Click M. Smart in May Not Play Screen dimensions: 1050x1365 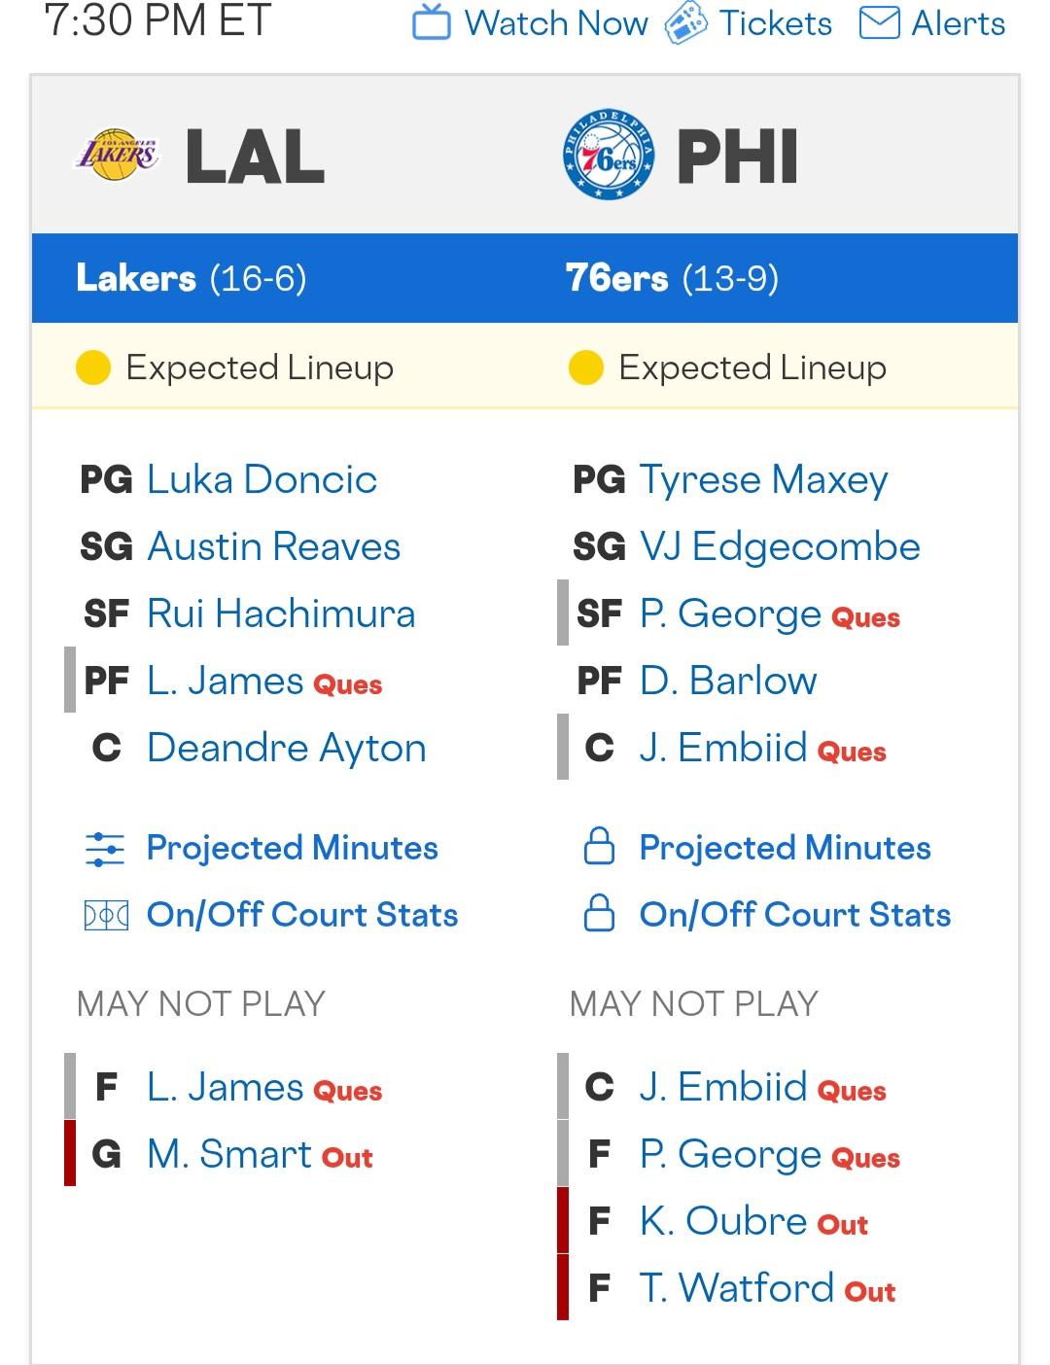tap(229, 1154)
